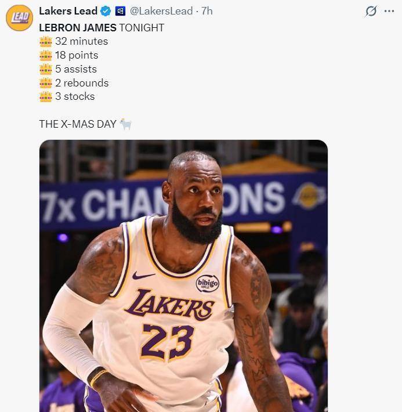The image size is (402, 412).
Task: Open the Lakers Lead display name link
Action: tap(68, 11)
